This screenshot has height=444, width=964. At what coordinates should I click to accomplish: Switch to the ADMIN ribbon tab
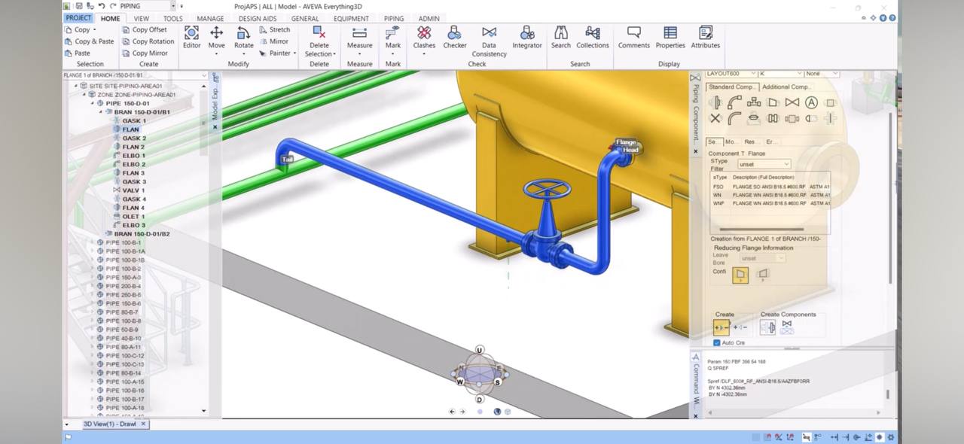click(429, 19)
